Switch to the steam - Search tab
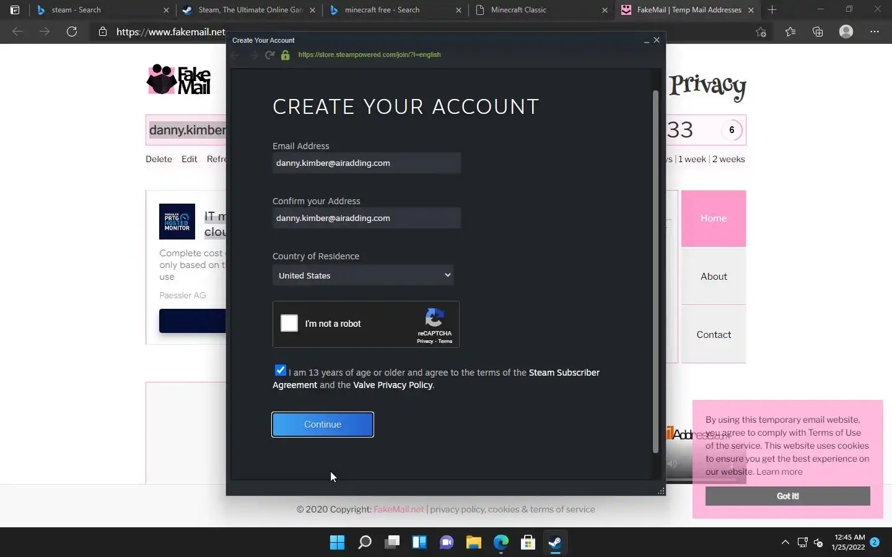Viewport: 892px width, 557px height. [102, 10]
